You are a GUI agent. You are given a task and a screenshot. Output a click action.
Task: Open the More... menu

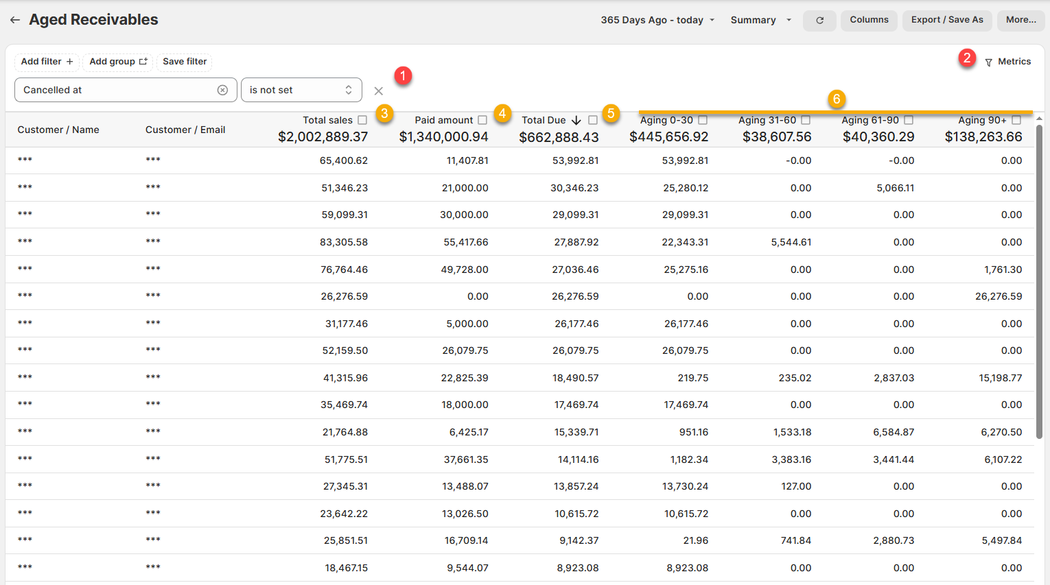tap(1021, 20)
